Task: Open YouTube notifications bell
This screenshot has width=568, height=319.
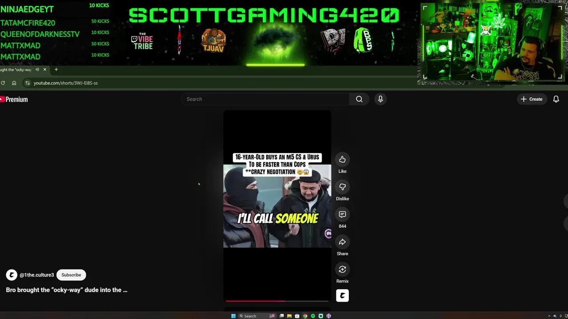Action: point(556,99)
